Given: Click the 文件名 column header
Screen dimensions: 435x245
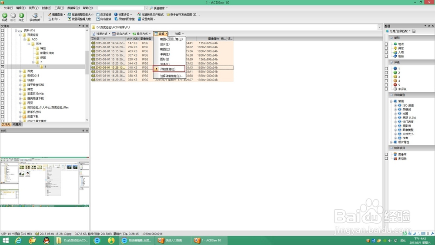Looking at the screenshot, I should pos(108,39).
